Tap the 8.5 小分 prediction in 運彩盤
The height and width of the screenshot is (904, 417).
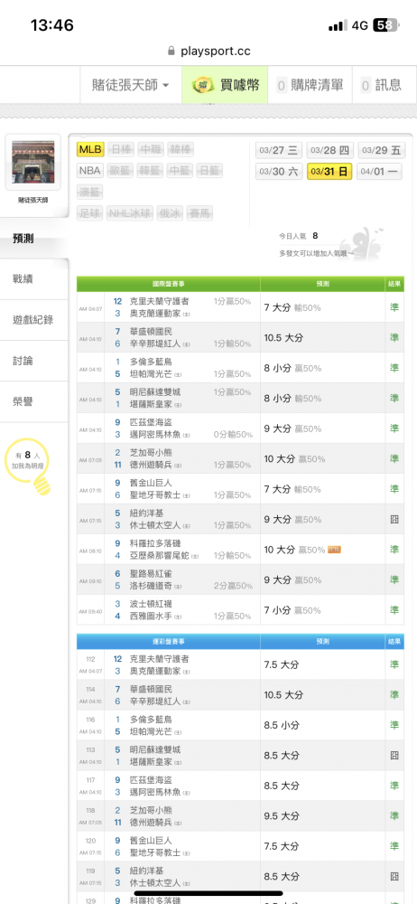tap(282, 725)
